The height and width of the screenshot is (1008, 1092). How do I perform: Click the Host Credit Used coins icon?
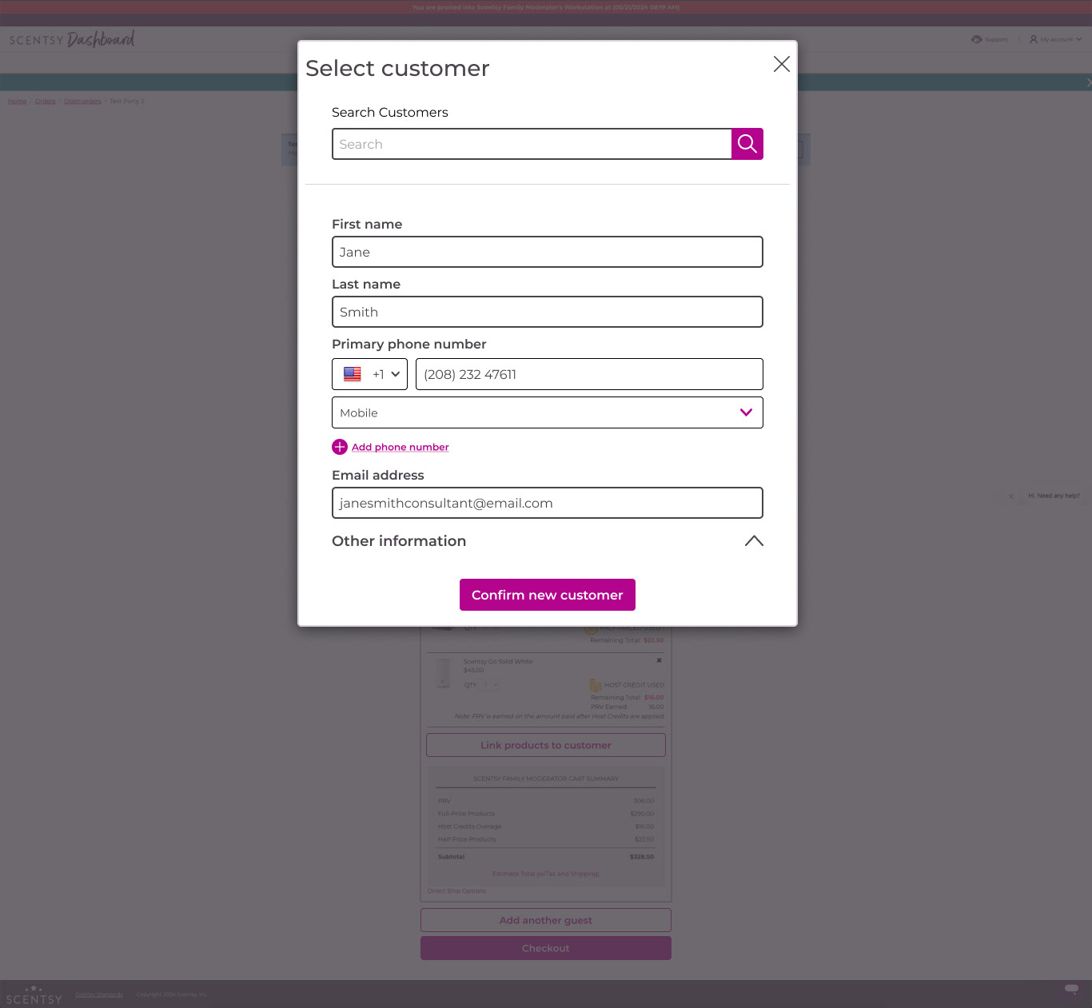point(596,685)
